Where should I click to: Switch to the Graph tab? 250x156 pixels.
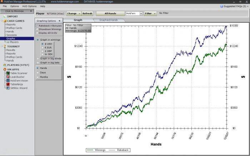[78, 20]
